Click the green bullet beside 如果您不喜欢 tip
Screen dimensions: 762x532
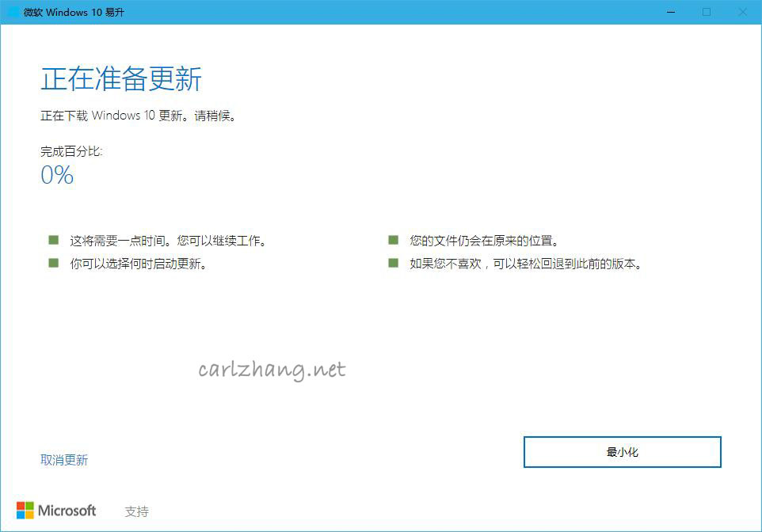[x=394, y=264]
